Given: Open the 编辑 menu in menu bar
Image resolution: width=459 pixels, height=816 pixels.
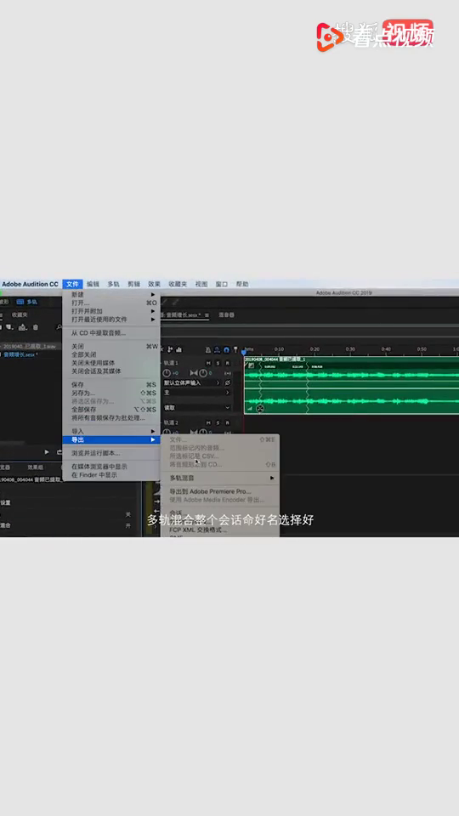Looking at the screenshot, I should tap(93, 284).
